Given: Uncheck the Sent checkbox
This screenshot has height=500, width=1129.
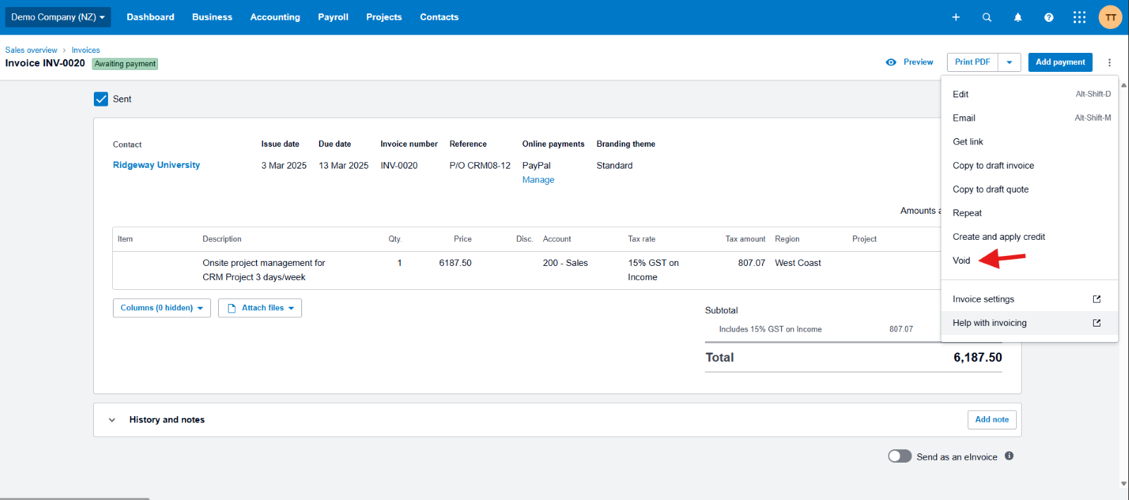Looking at the screenshot, I should 101,99.
